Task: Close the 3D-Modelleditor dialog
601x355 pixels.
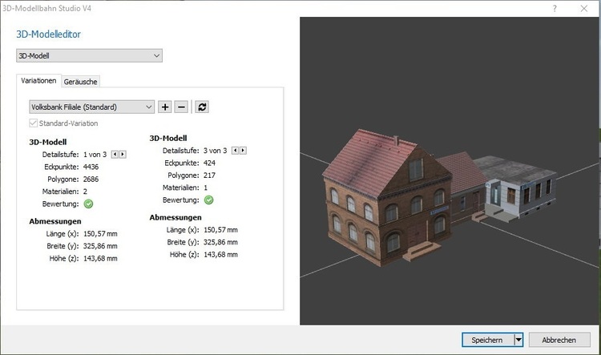Action: 583,9
